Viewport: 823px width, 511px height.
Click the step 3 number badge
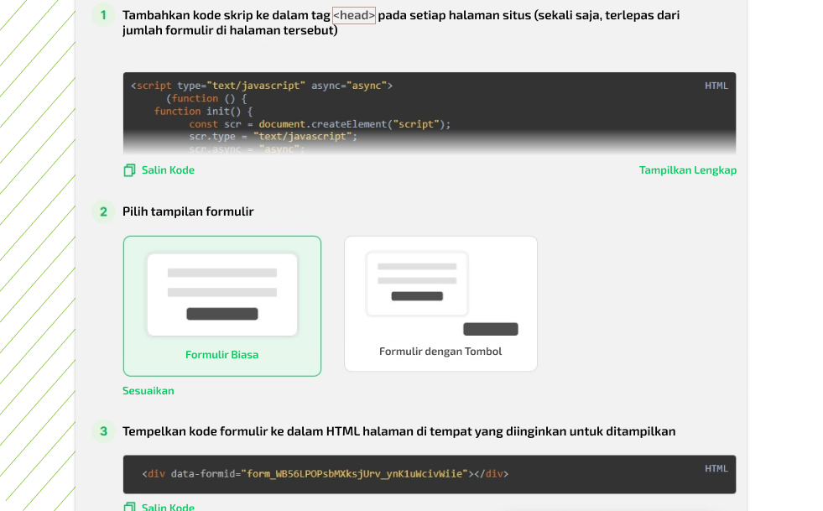103,431
